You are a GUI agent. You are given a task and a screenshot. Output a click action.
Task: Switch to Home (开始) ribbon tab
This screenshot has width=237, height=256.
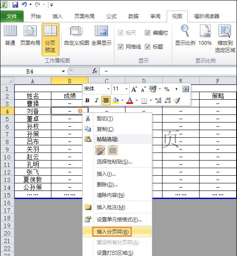36,16
